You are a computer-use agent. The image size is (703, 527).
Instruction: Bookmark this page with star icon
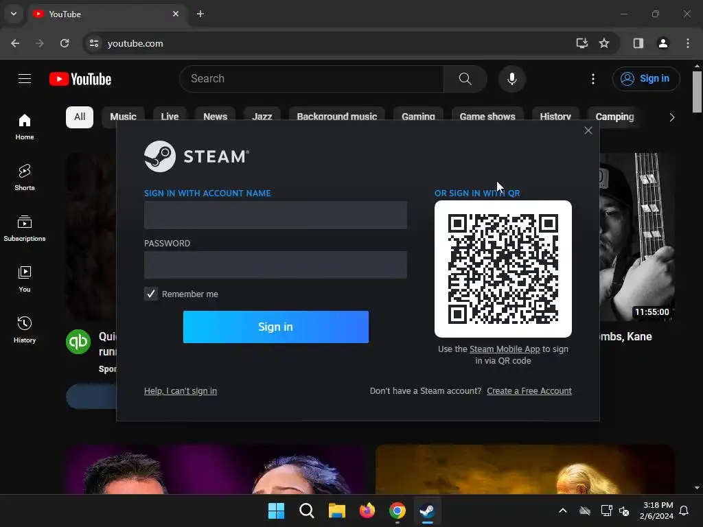(604, 43)
